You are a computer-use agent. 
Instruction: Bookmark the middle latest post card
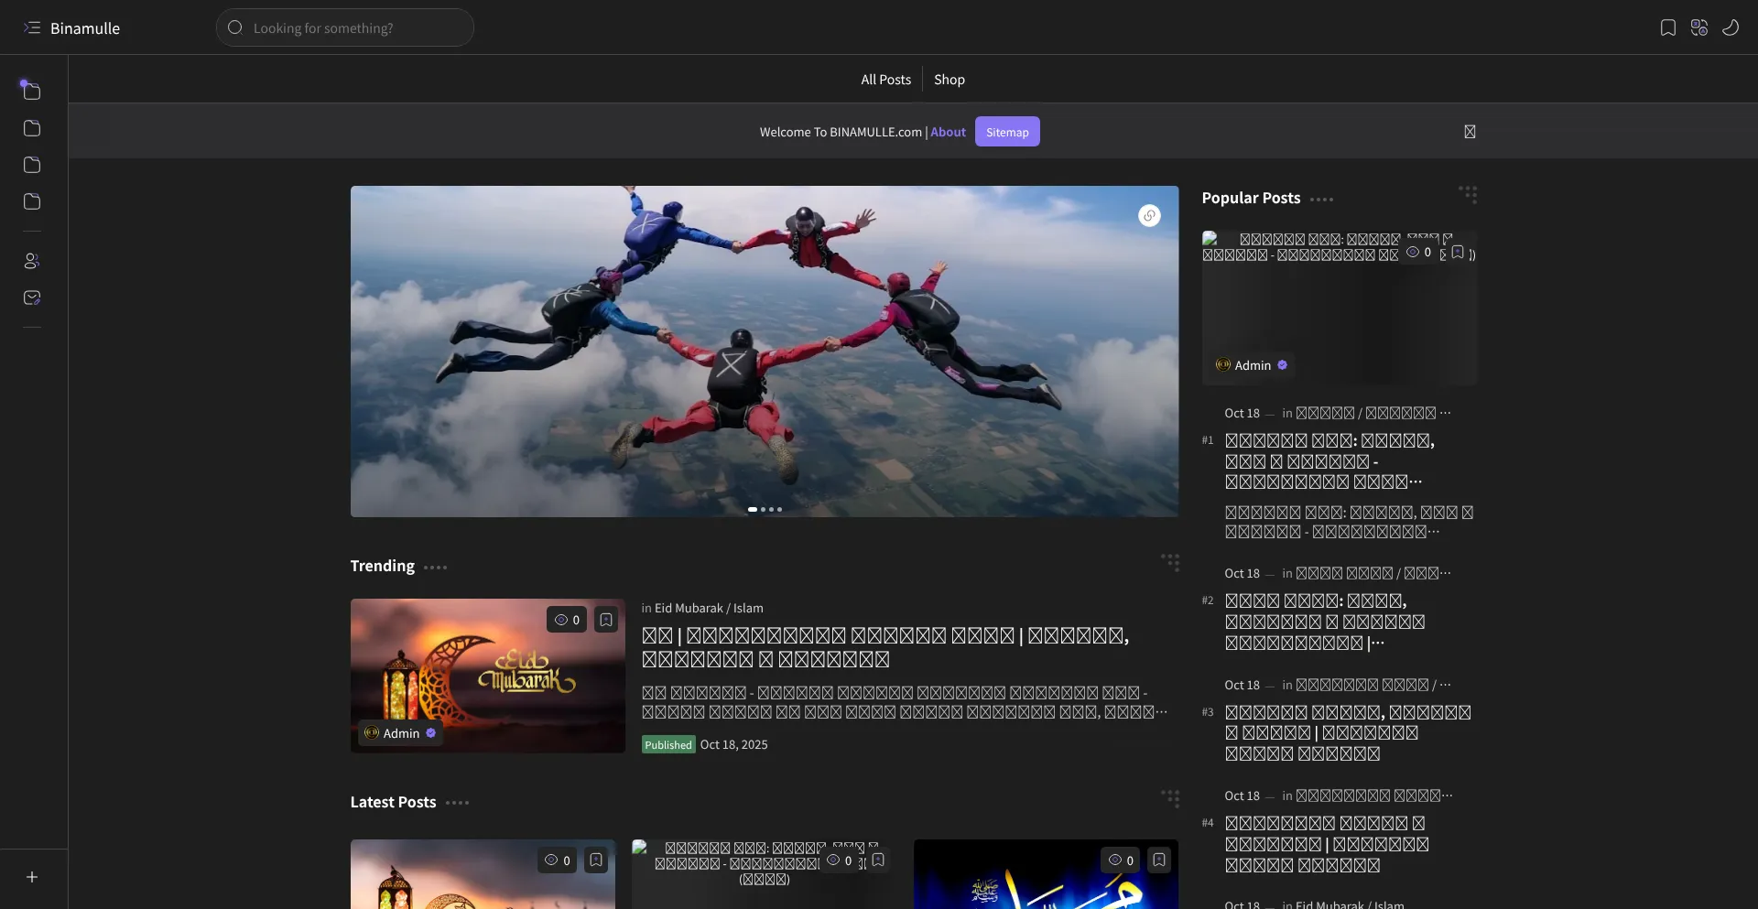point(878,860)
